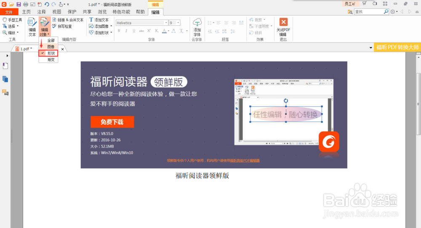Image resolution: width=421 pixels, height=228 pixels.
Task: Select 图像 in edit object dropdown
Action: point(48,47)
